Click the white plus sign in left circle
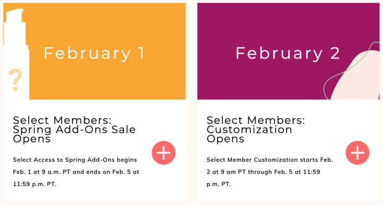Image resolution: width=383 pixels, height=205 pixels. click(164, 153)
